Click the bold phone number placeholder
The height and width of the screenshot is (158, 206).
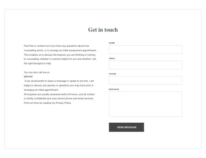coord(28,77)
